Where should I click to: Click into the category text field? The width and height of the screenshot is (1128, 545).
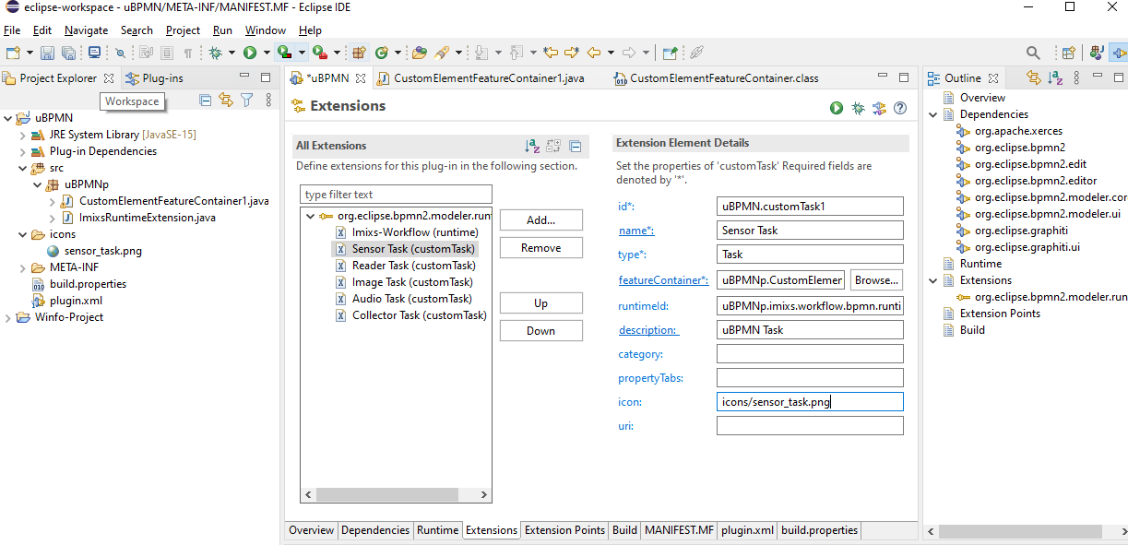809,354
